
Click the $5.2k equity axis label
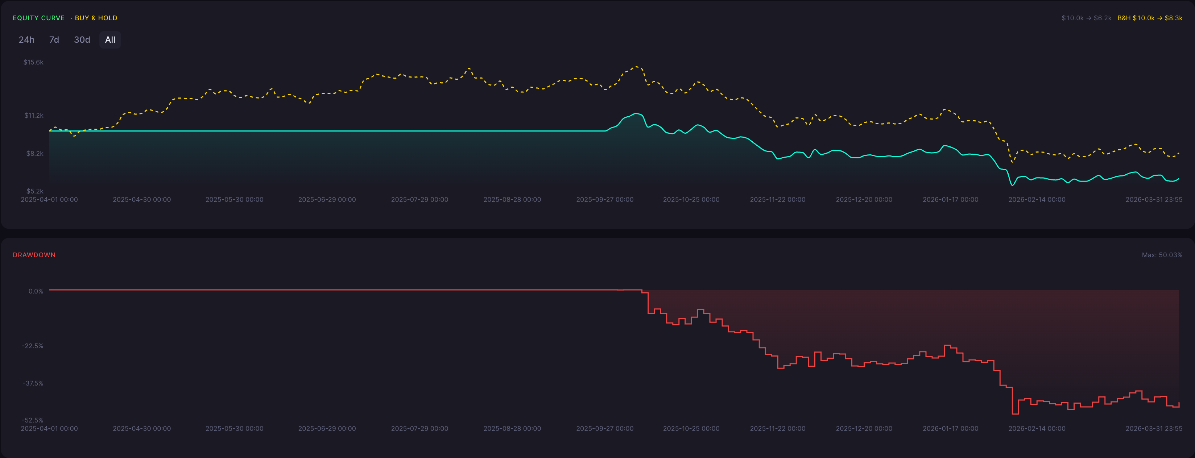pos(35,191)
